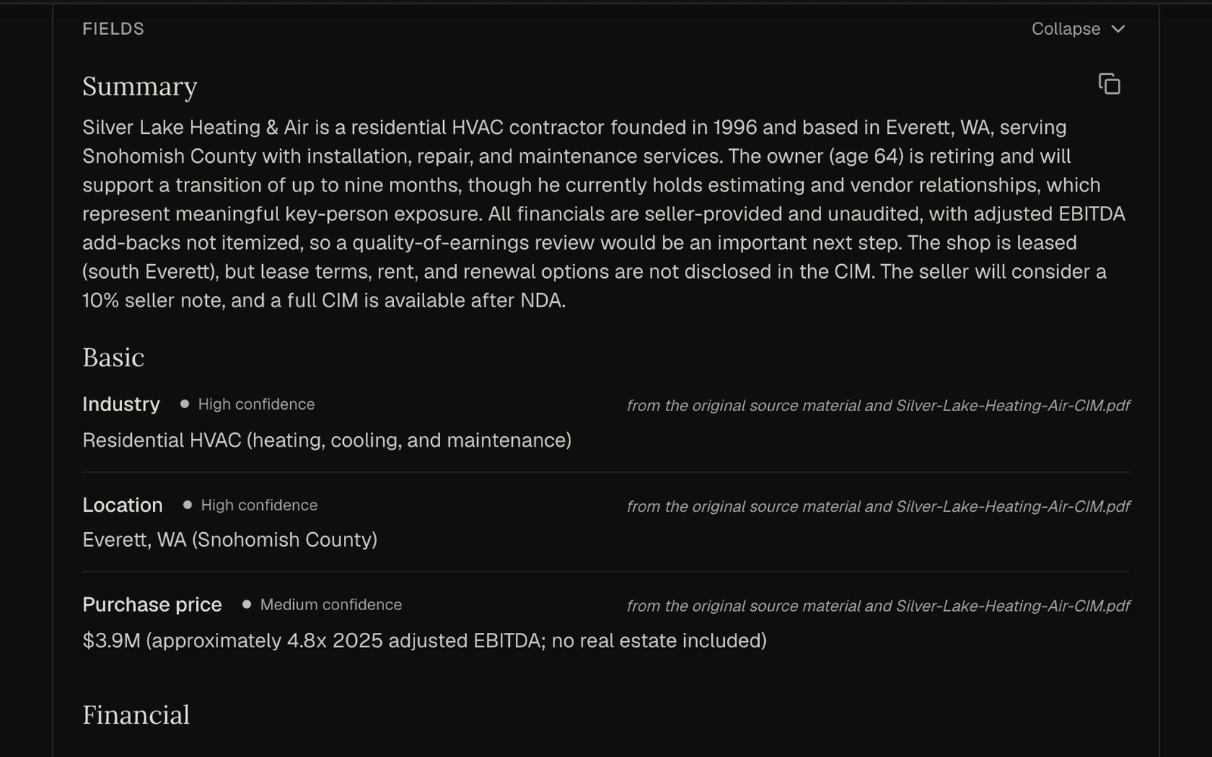The image size is (1212, 757).
Task: Select the Industry field label
Action: pyautogui.click(x=121, y=404)
